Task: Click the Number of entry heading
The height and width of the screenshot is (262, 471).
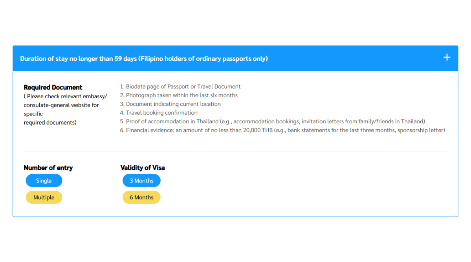Action: 48,168
